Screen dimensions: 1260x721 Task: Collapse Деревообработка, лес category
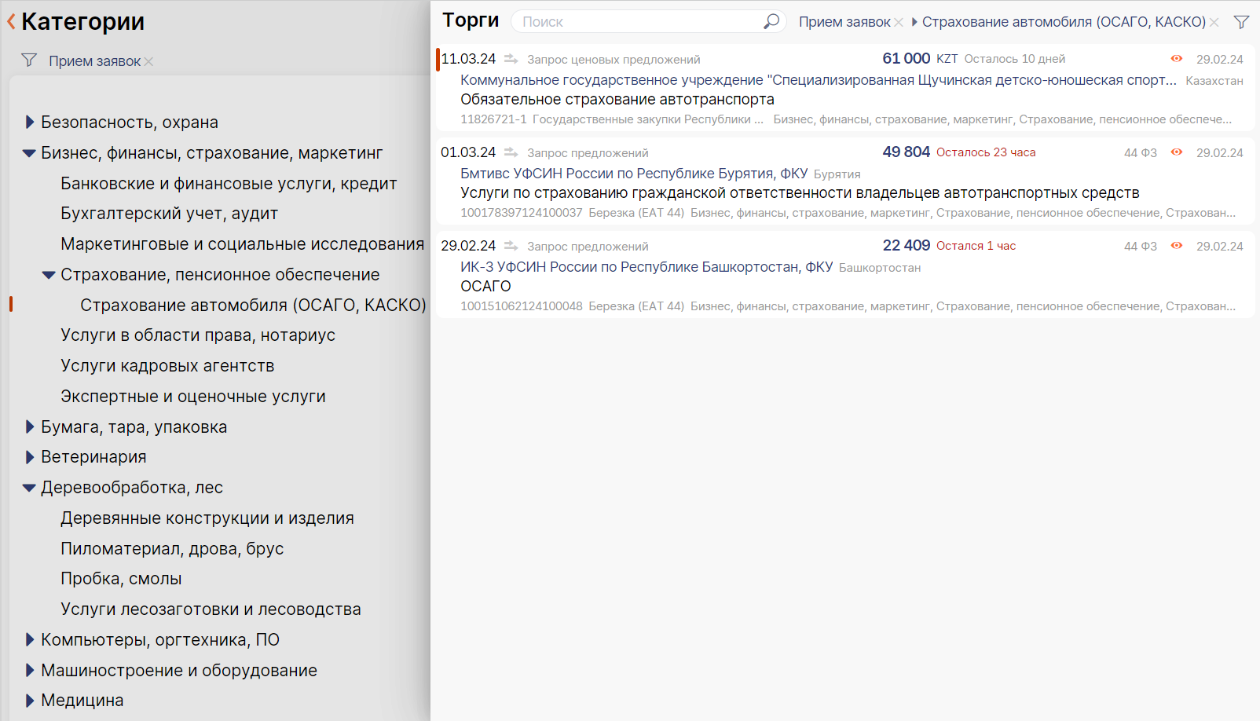29,488
